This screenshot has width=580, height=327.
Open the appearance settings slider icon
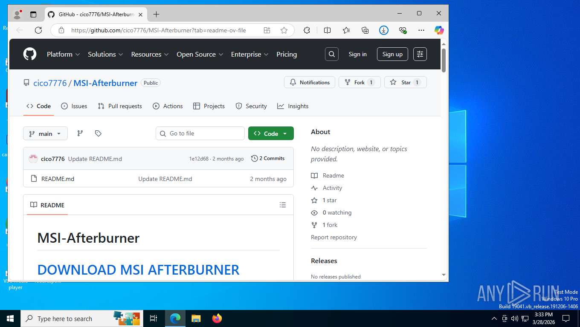(420, 54)
